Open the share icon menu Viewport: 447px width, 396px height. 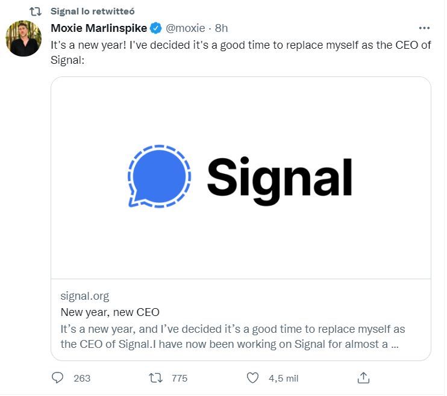click(x=363, y=378)
